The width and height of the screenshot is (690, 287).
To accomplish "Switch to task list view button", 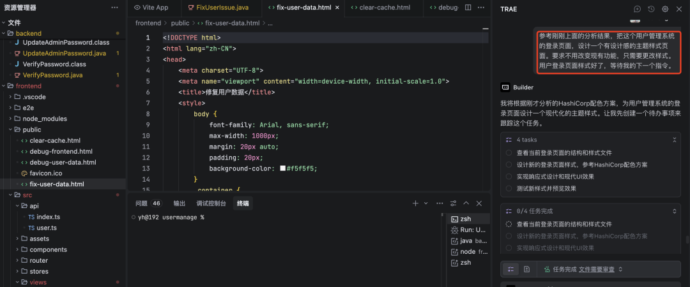I will (x=511, y=269).
